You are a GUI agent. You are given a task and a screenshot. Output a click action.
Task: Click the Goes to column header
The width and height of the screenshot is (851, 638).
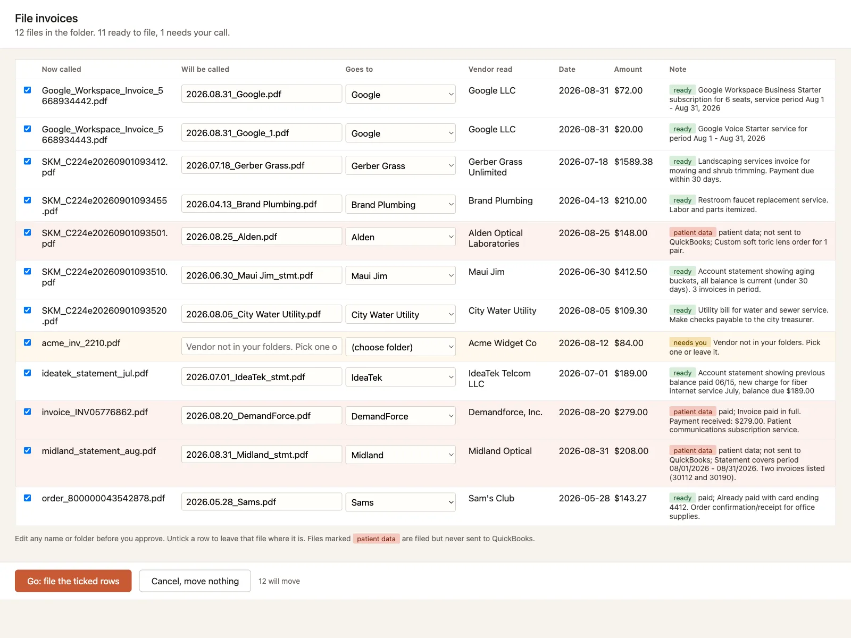359,69
